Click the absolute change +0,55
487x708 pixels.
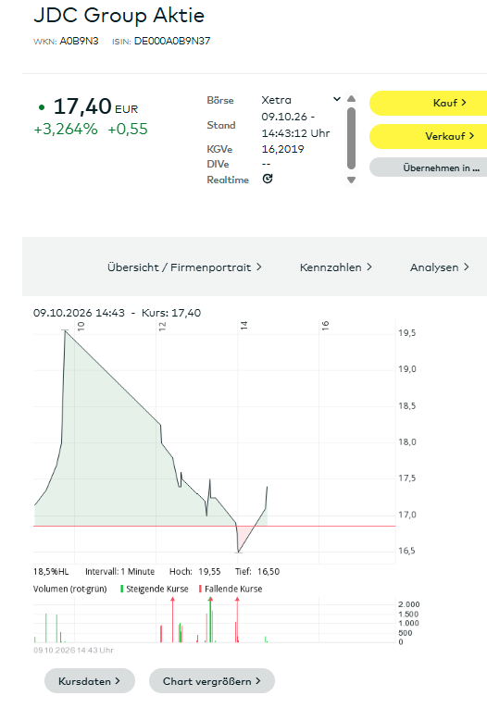coord(128,130)
